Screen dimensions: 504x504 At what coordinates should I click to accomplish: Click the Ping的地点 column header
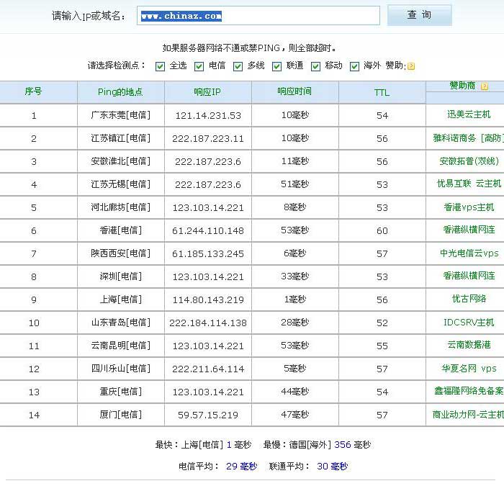[120, 92]
